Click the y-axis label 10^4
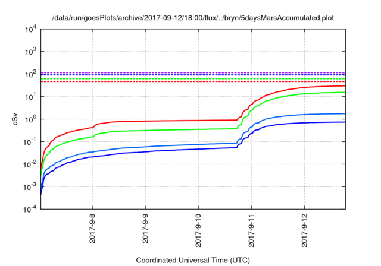 [31, 30]
